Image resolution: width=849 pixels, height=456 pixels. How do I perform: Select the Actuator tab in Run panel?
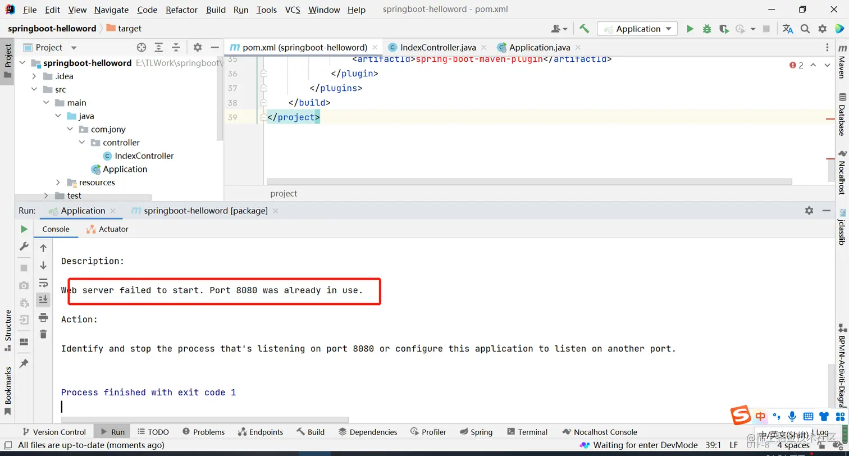(107, 229)
